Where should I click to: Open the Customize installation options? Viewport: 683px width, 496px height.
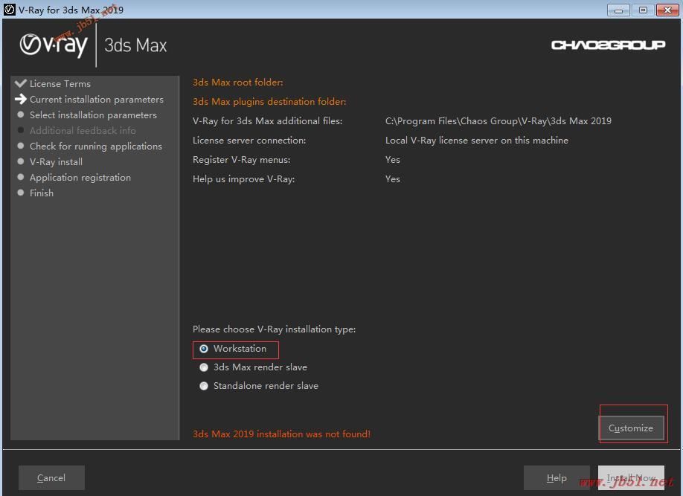(631, 428)
